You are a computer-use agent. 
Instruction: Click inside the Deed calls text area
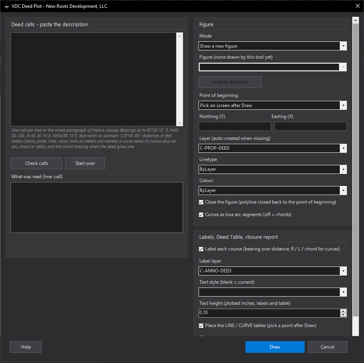point(93,79)
